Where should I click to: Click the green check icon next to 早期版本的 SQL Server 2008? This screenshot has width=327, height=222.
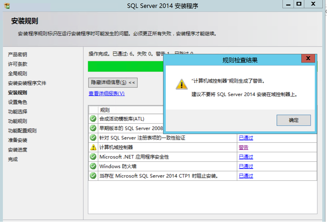click(93, 128)
